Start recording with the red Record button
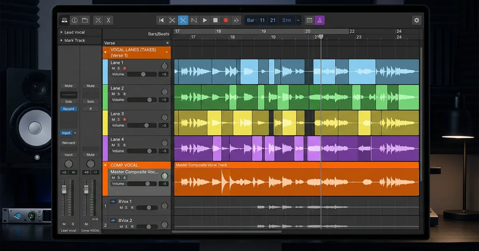 [x=226, y=20]
